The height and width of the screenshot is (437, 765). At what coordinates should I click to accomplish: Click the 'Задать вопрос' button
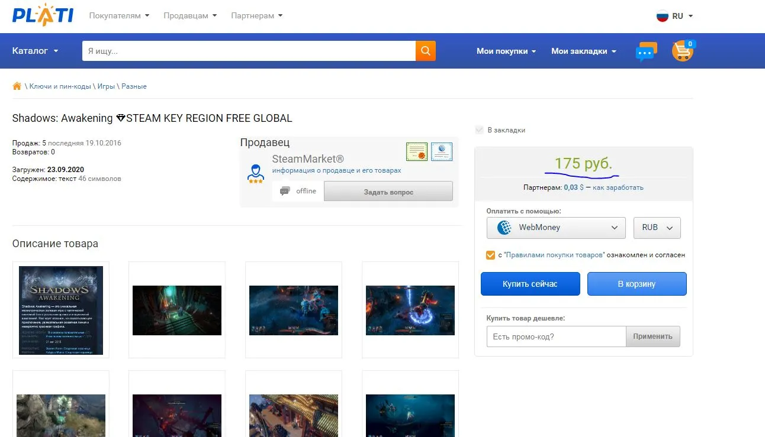388,192
